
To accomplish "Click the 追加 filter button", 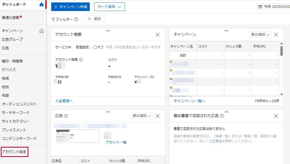I will (94, 19).
